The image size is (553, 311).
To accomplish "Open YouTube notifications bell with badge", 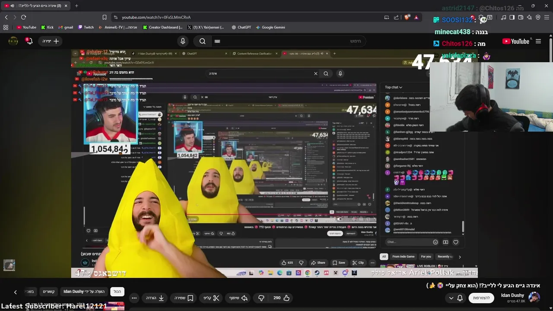I will click(29, 41).
